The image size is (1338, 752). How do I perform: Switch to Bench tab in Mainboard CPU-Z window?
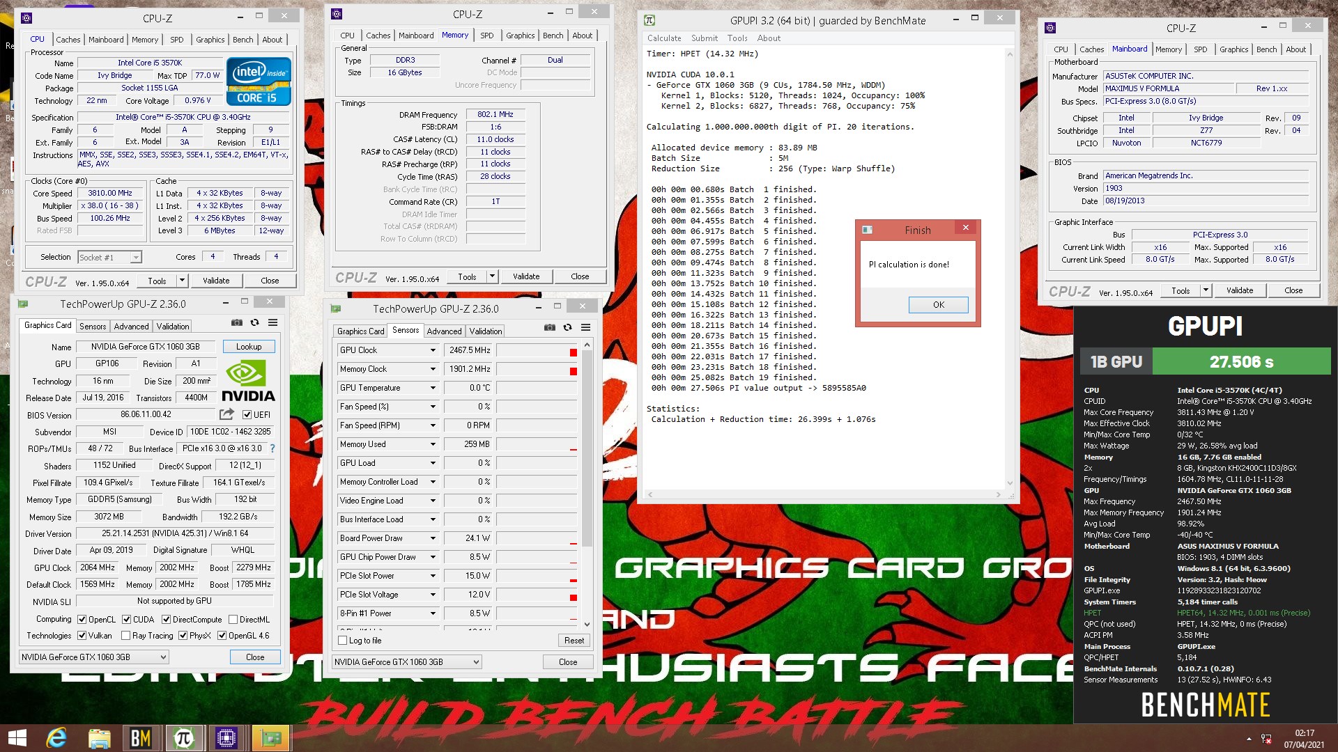point(1266,49)
